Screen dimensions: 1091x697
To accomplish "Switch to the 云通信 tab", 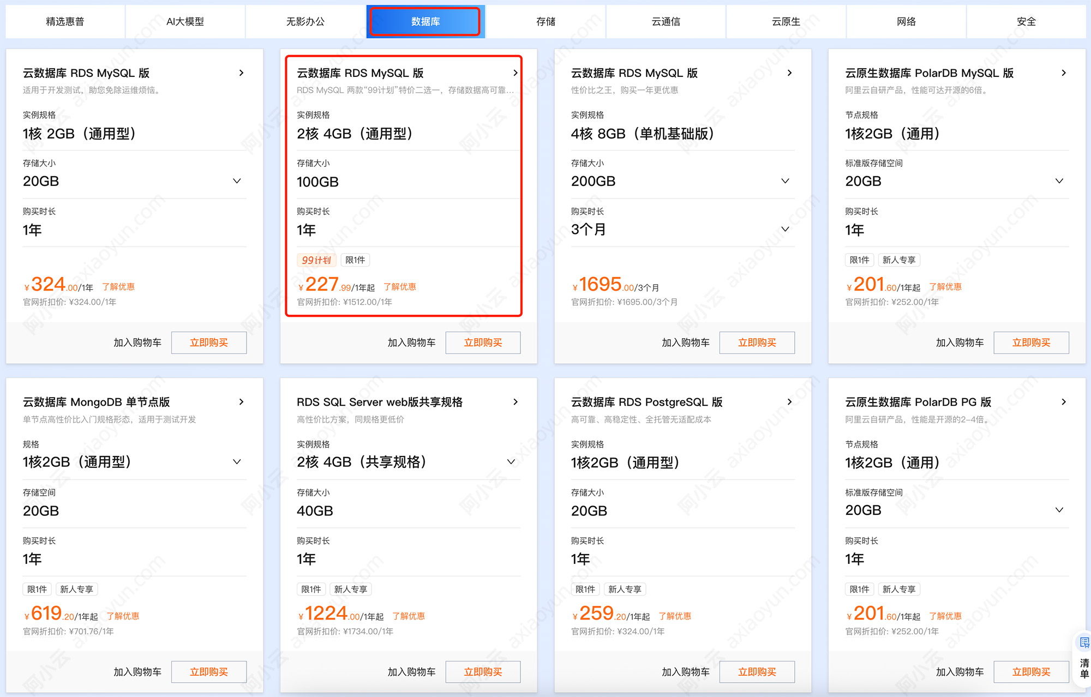I will [666, 22].
